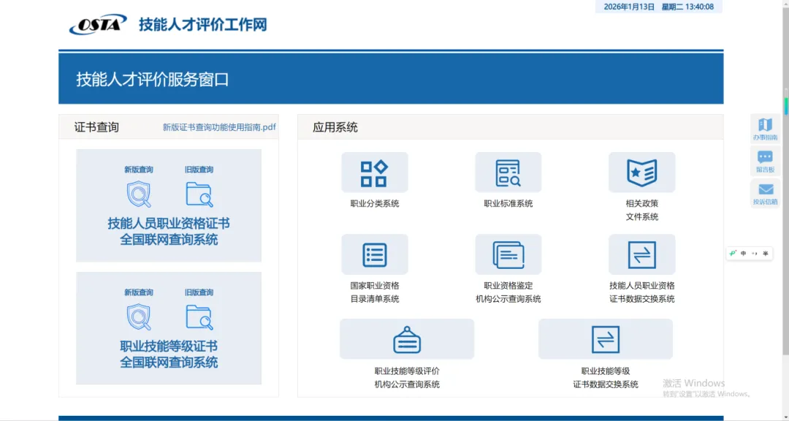This screenshot has width=789, height=421.
Task: Open the 办事指南 sidebar icon
Action: 766,129
